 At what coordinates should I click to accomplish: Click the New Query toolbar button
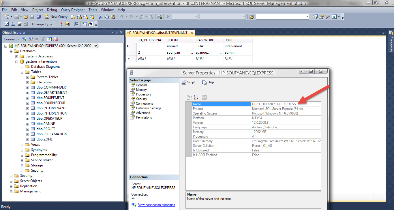coord(56,17)
